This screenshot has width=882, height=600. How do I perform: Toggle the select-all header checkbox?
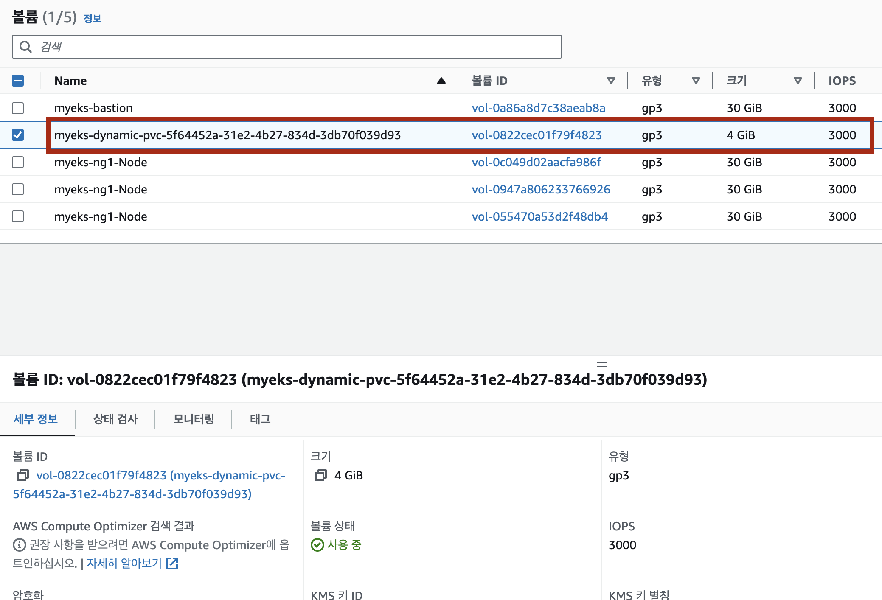click(x=18, y=81)
